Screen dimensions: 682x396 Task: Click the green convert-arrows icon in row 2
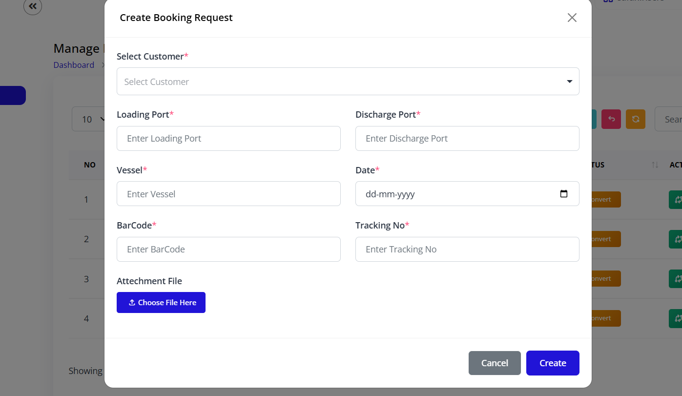(679, 239)
